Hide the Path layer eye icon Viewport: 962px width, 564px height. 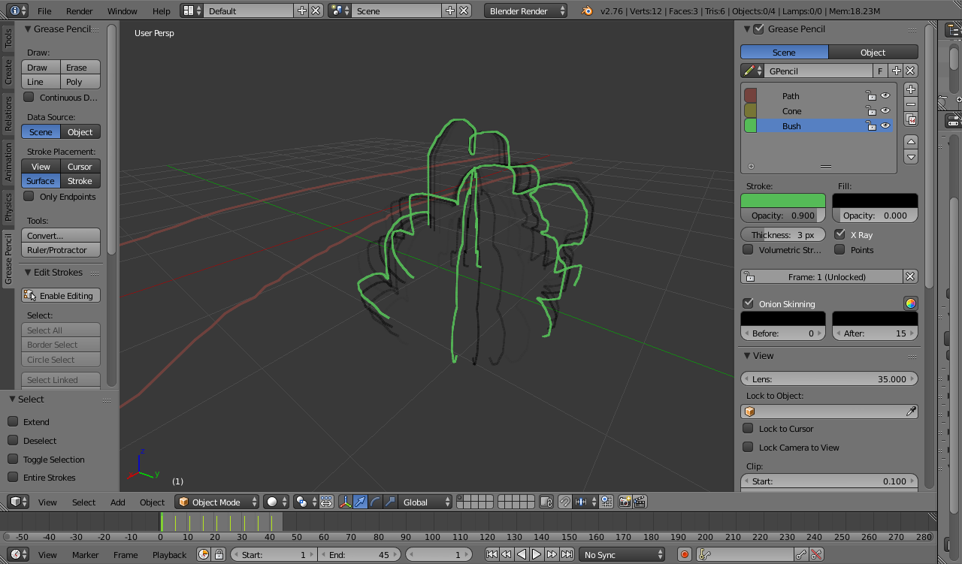click(885, 95)
